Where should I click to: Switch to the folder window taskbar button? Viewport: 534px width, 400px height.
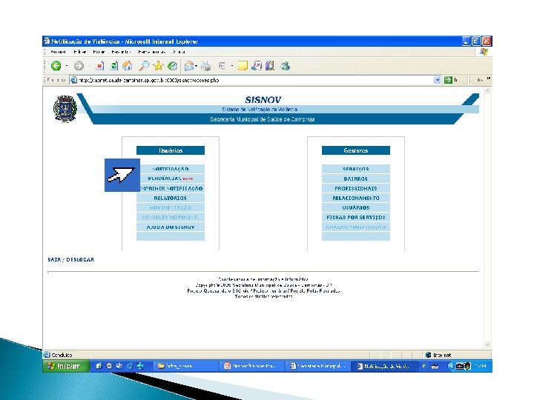185,366
